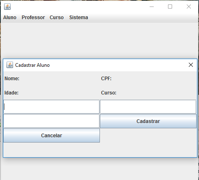The image size is (199, 180).
Task: Focus the text field containing the text cursor
Action: 51,107
